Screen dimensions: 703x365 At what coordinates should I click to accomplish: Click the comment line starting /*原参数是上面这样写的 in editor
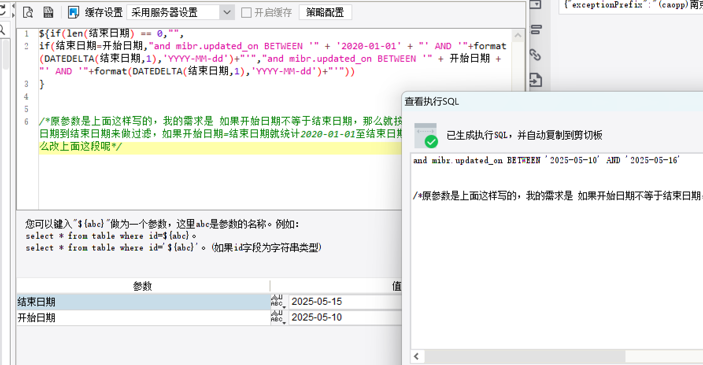220,121
